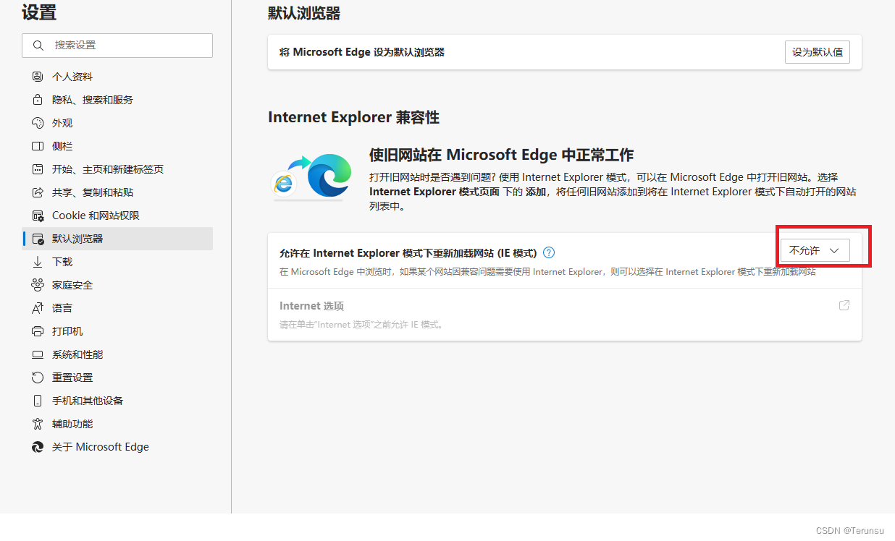This screenshot has height=541, width=895.
Task: Click the 个人资料 profile icon
Action: point(38,77)
